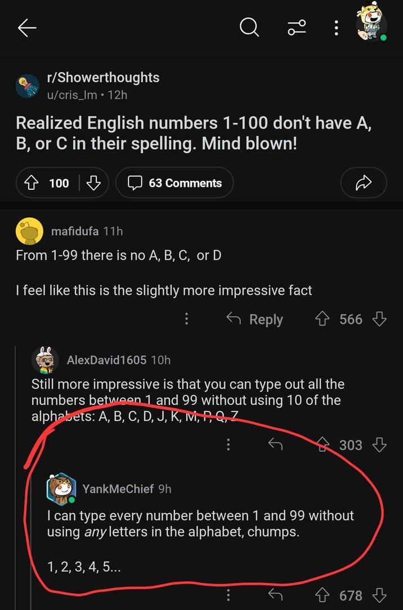The image size is (403, 610).
Task: Open YankMeChief's comment overflow menu
Action: click(229, 595)
